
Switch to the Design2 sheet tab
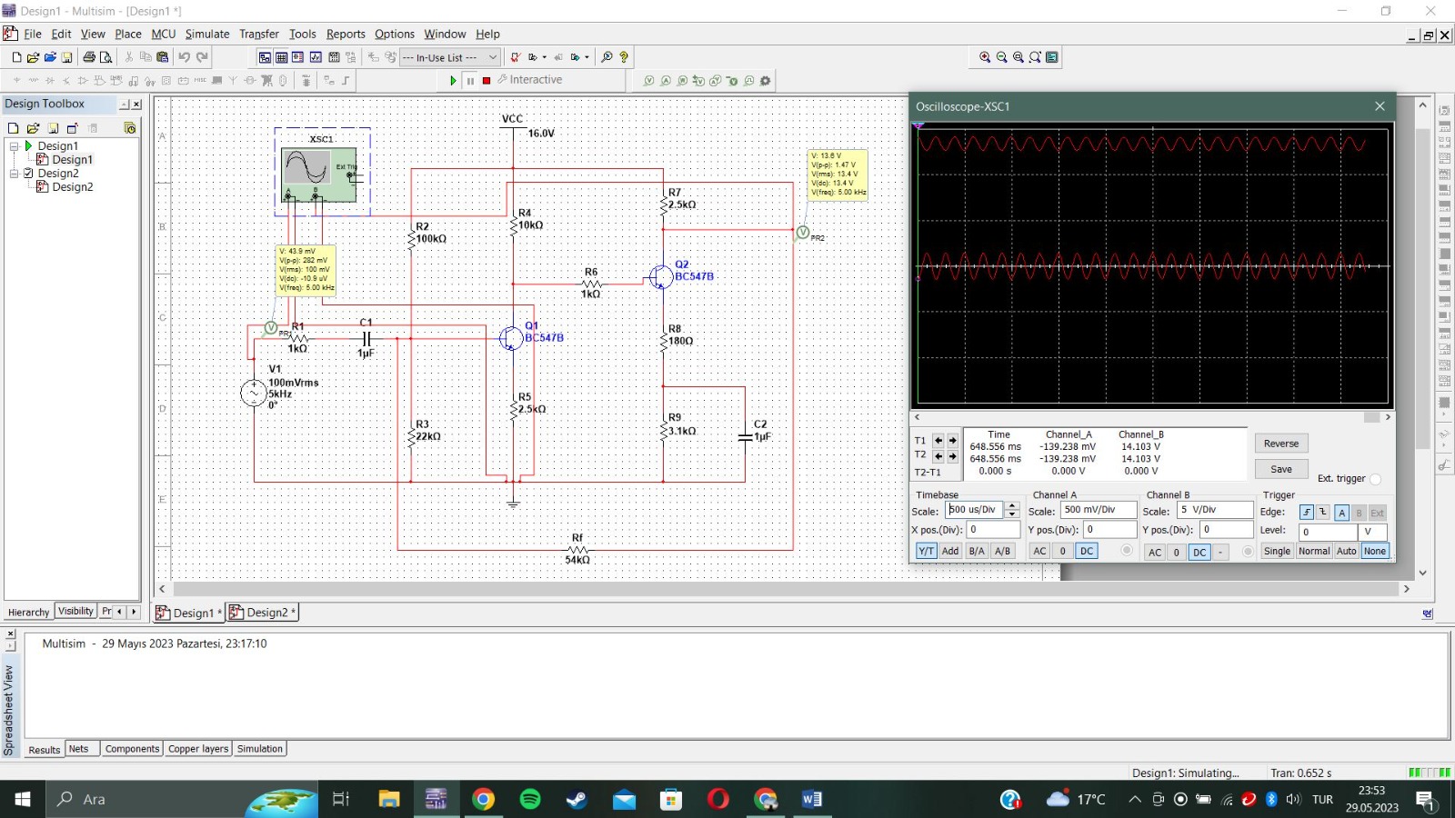tap(262, 613)
